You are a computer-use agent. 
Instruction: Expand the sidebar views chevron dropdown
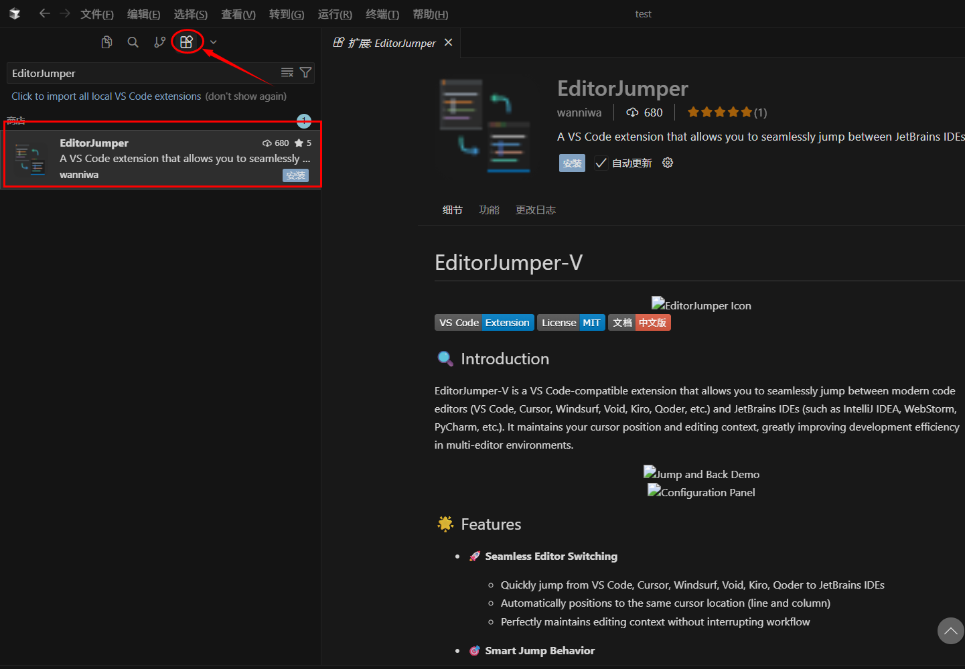tap(213, 42)
